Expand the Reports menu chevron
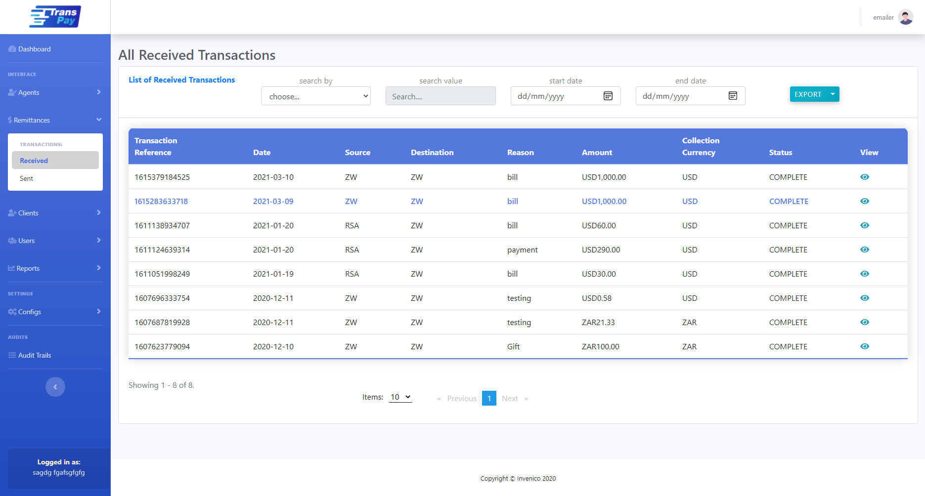 99,268
